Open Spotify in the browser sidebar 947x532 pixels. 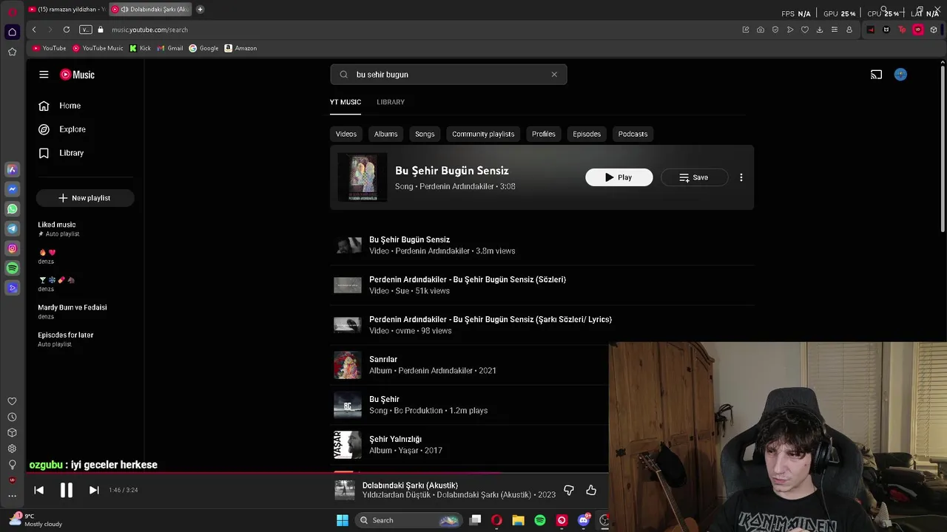click(12, 268)
